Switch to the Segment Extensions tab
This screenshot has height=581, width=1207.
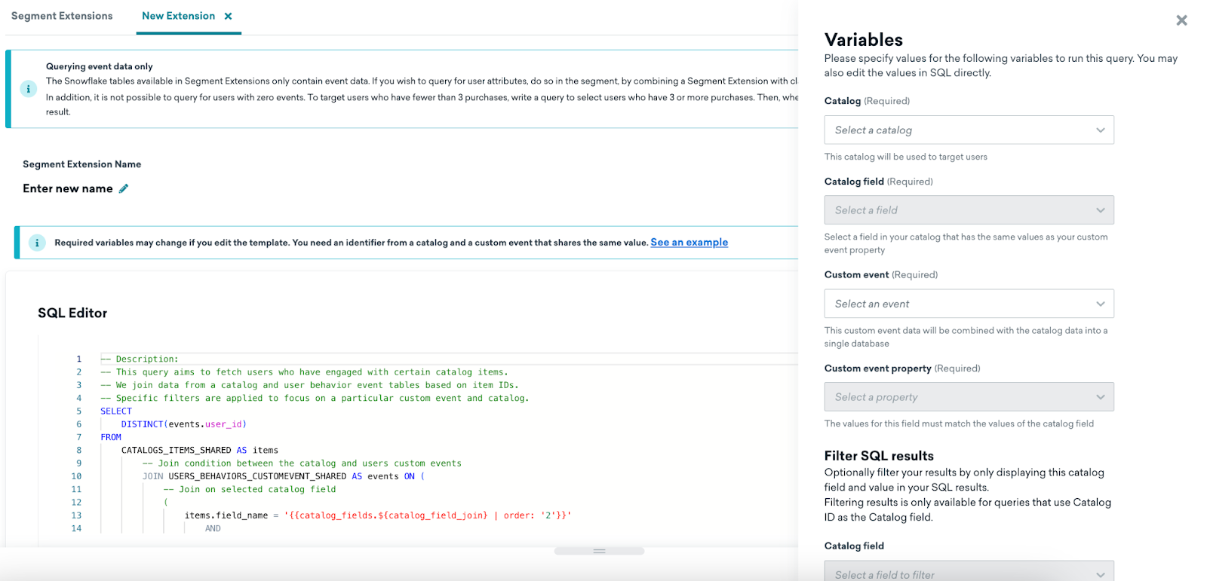62,16
